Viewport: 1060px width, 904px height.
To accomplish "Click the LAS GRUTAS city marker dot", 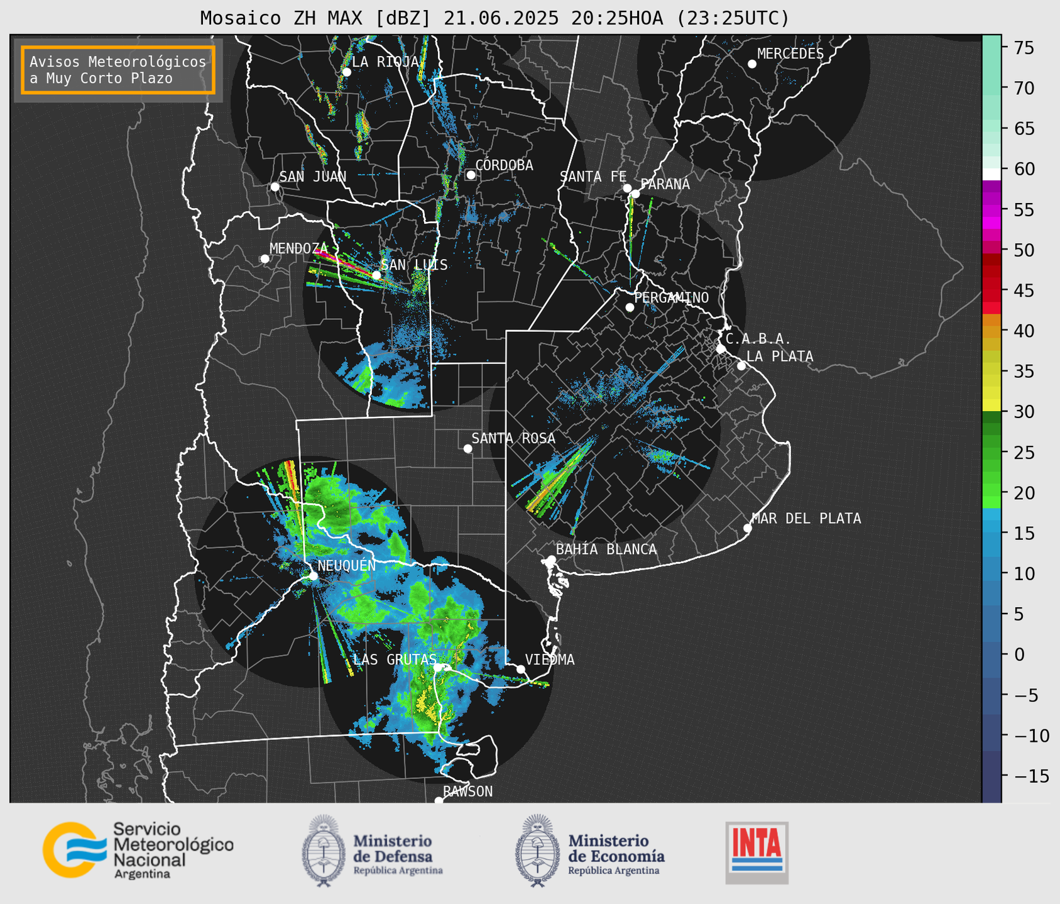I will pyautogui.click(x=438, y=668).
